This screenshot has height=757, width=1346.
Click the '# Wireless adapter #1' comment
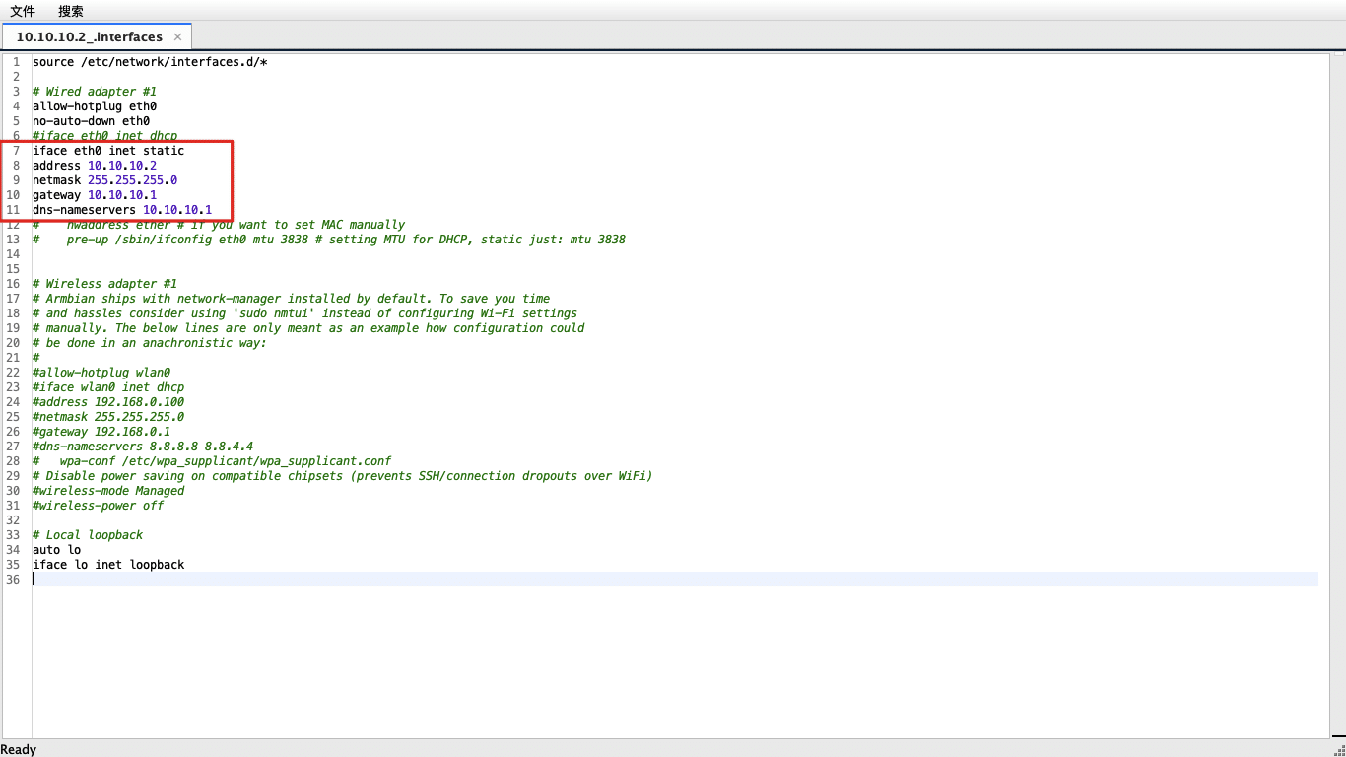104,284
